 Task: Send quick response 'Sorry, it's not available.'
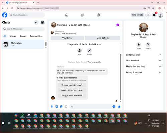(72, 96)
